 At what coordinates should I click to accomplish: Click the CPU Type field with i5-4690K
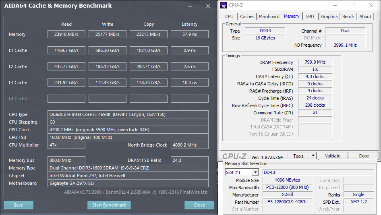pos(128,114)
